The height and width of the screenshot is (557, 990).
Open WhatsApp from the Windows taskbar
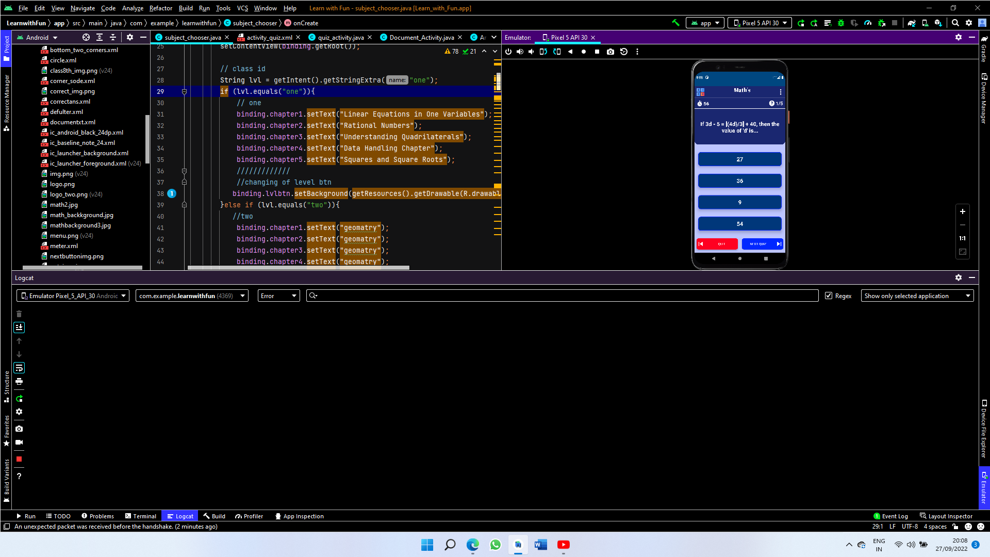[x=495, y=545]
